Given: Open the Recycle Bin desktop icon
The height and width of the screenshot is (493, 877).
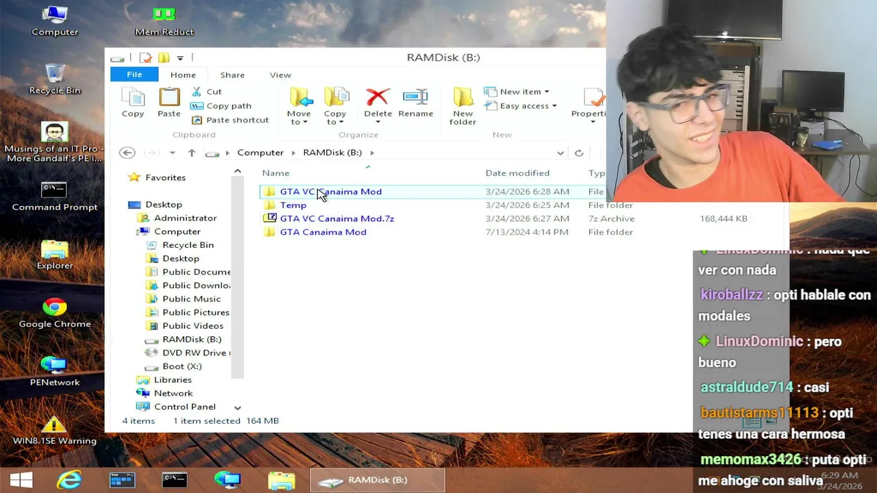Looking at the screenshot, I should (55, 79).
